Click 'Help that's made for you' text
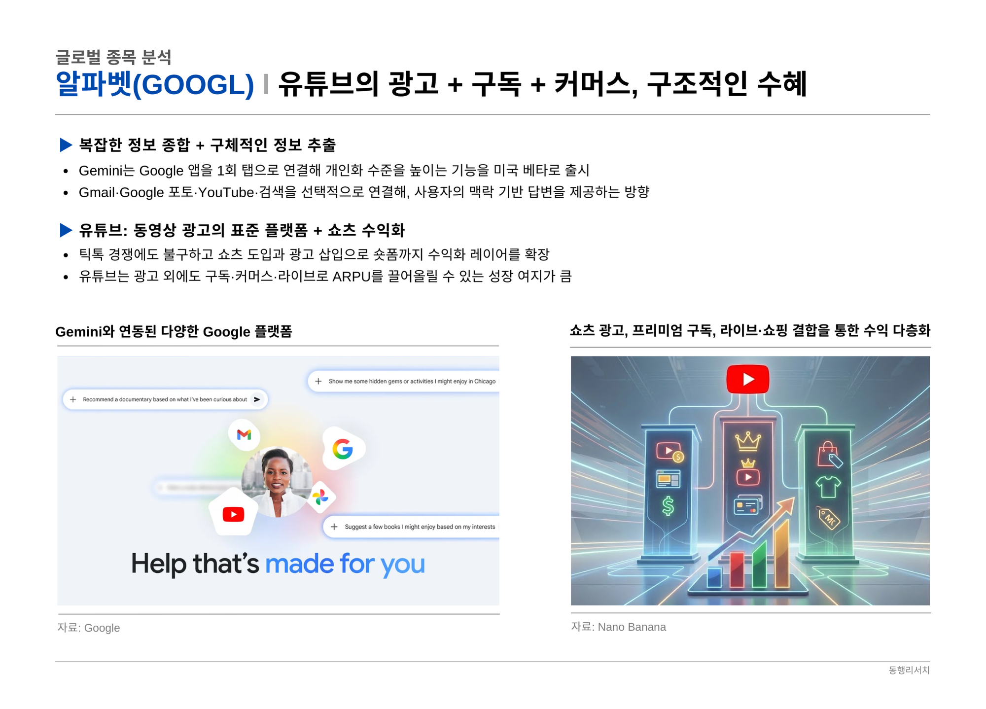The width and height of the screenshot is (986, 709). [x=278, y=564]
